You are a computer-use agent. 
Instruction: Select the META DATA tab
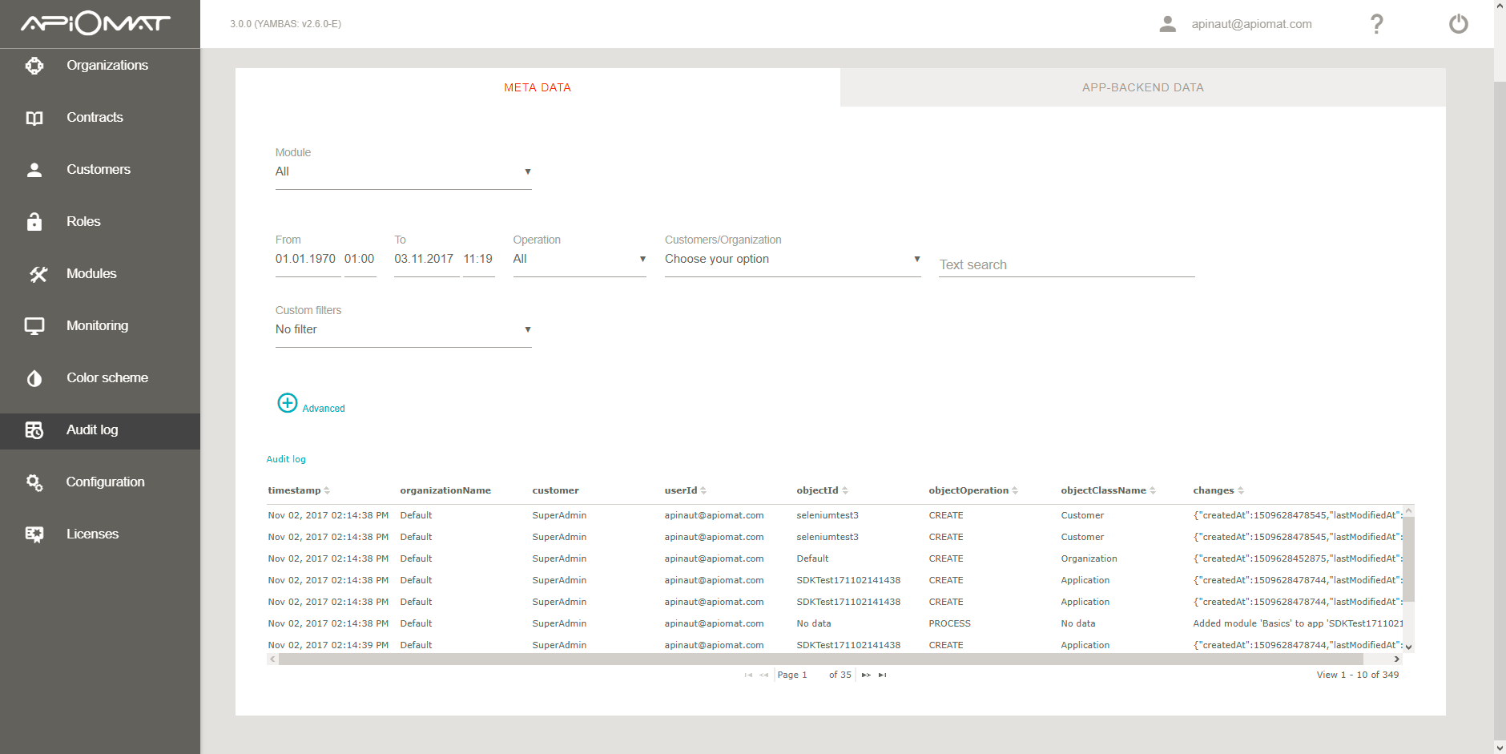click(x=538, y=87)
